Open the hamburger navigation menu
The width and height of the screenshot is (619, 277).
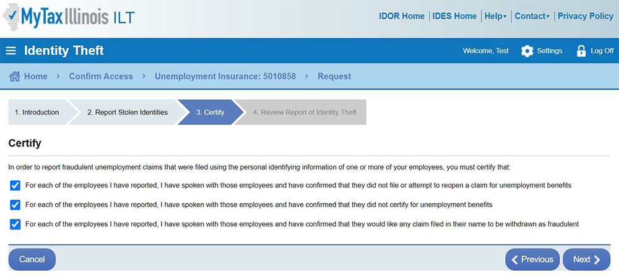tap(11, 51)
